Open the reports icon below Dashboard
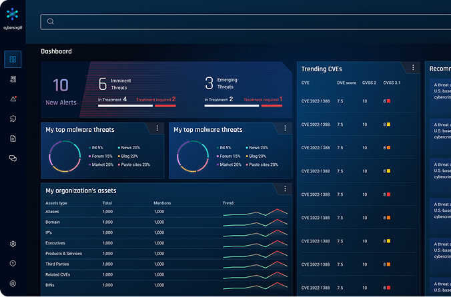 [13, 79]
